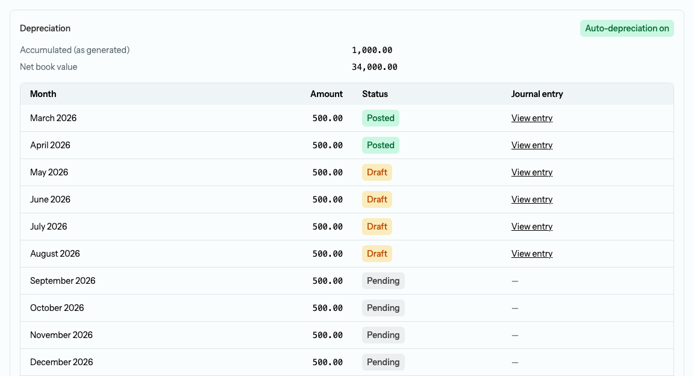This screenshot has height=376, width=694.
Task: Select the November 2026 amount 500.00
Action: pos(328,335)
